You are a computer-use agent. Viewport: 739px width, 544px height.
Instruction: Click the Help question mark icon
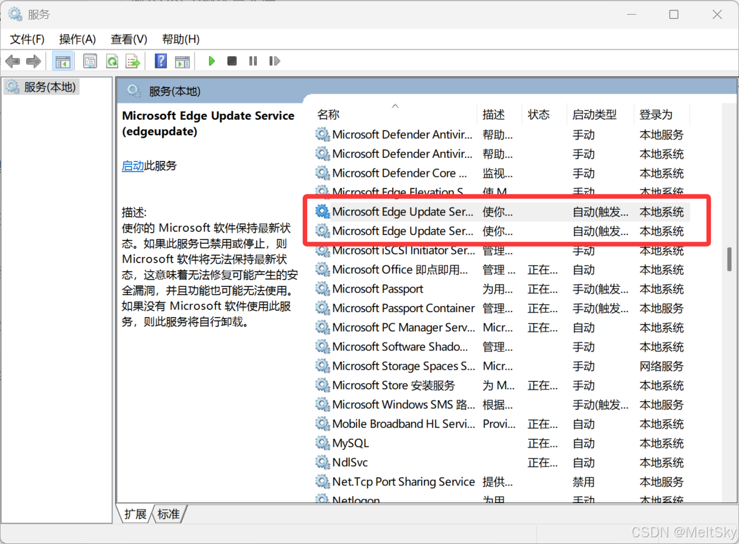[161, 61]
